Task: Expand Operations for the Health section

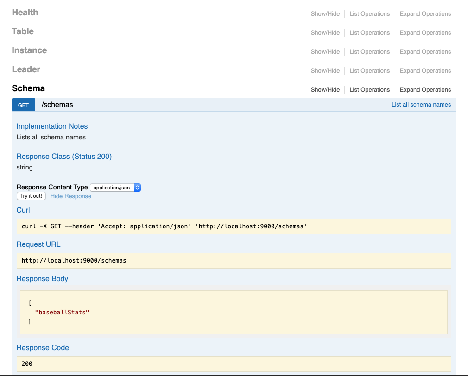Action: pyautogui.click(x=425, y=14)
